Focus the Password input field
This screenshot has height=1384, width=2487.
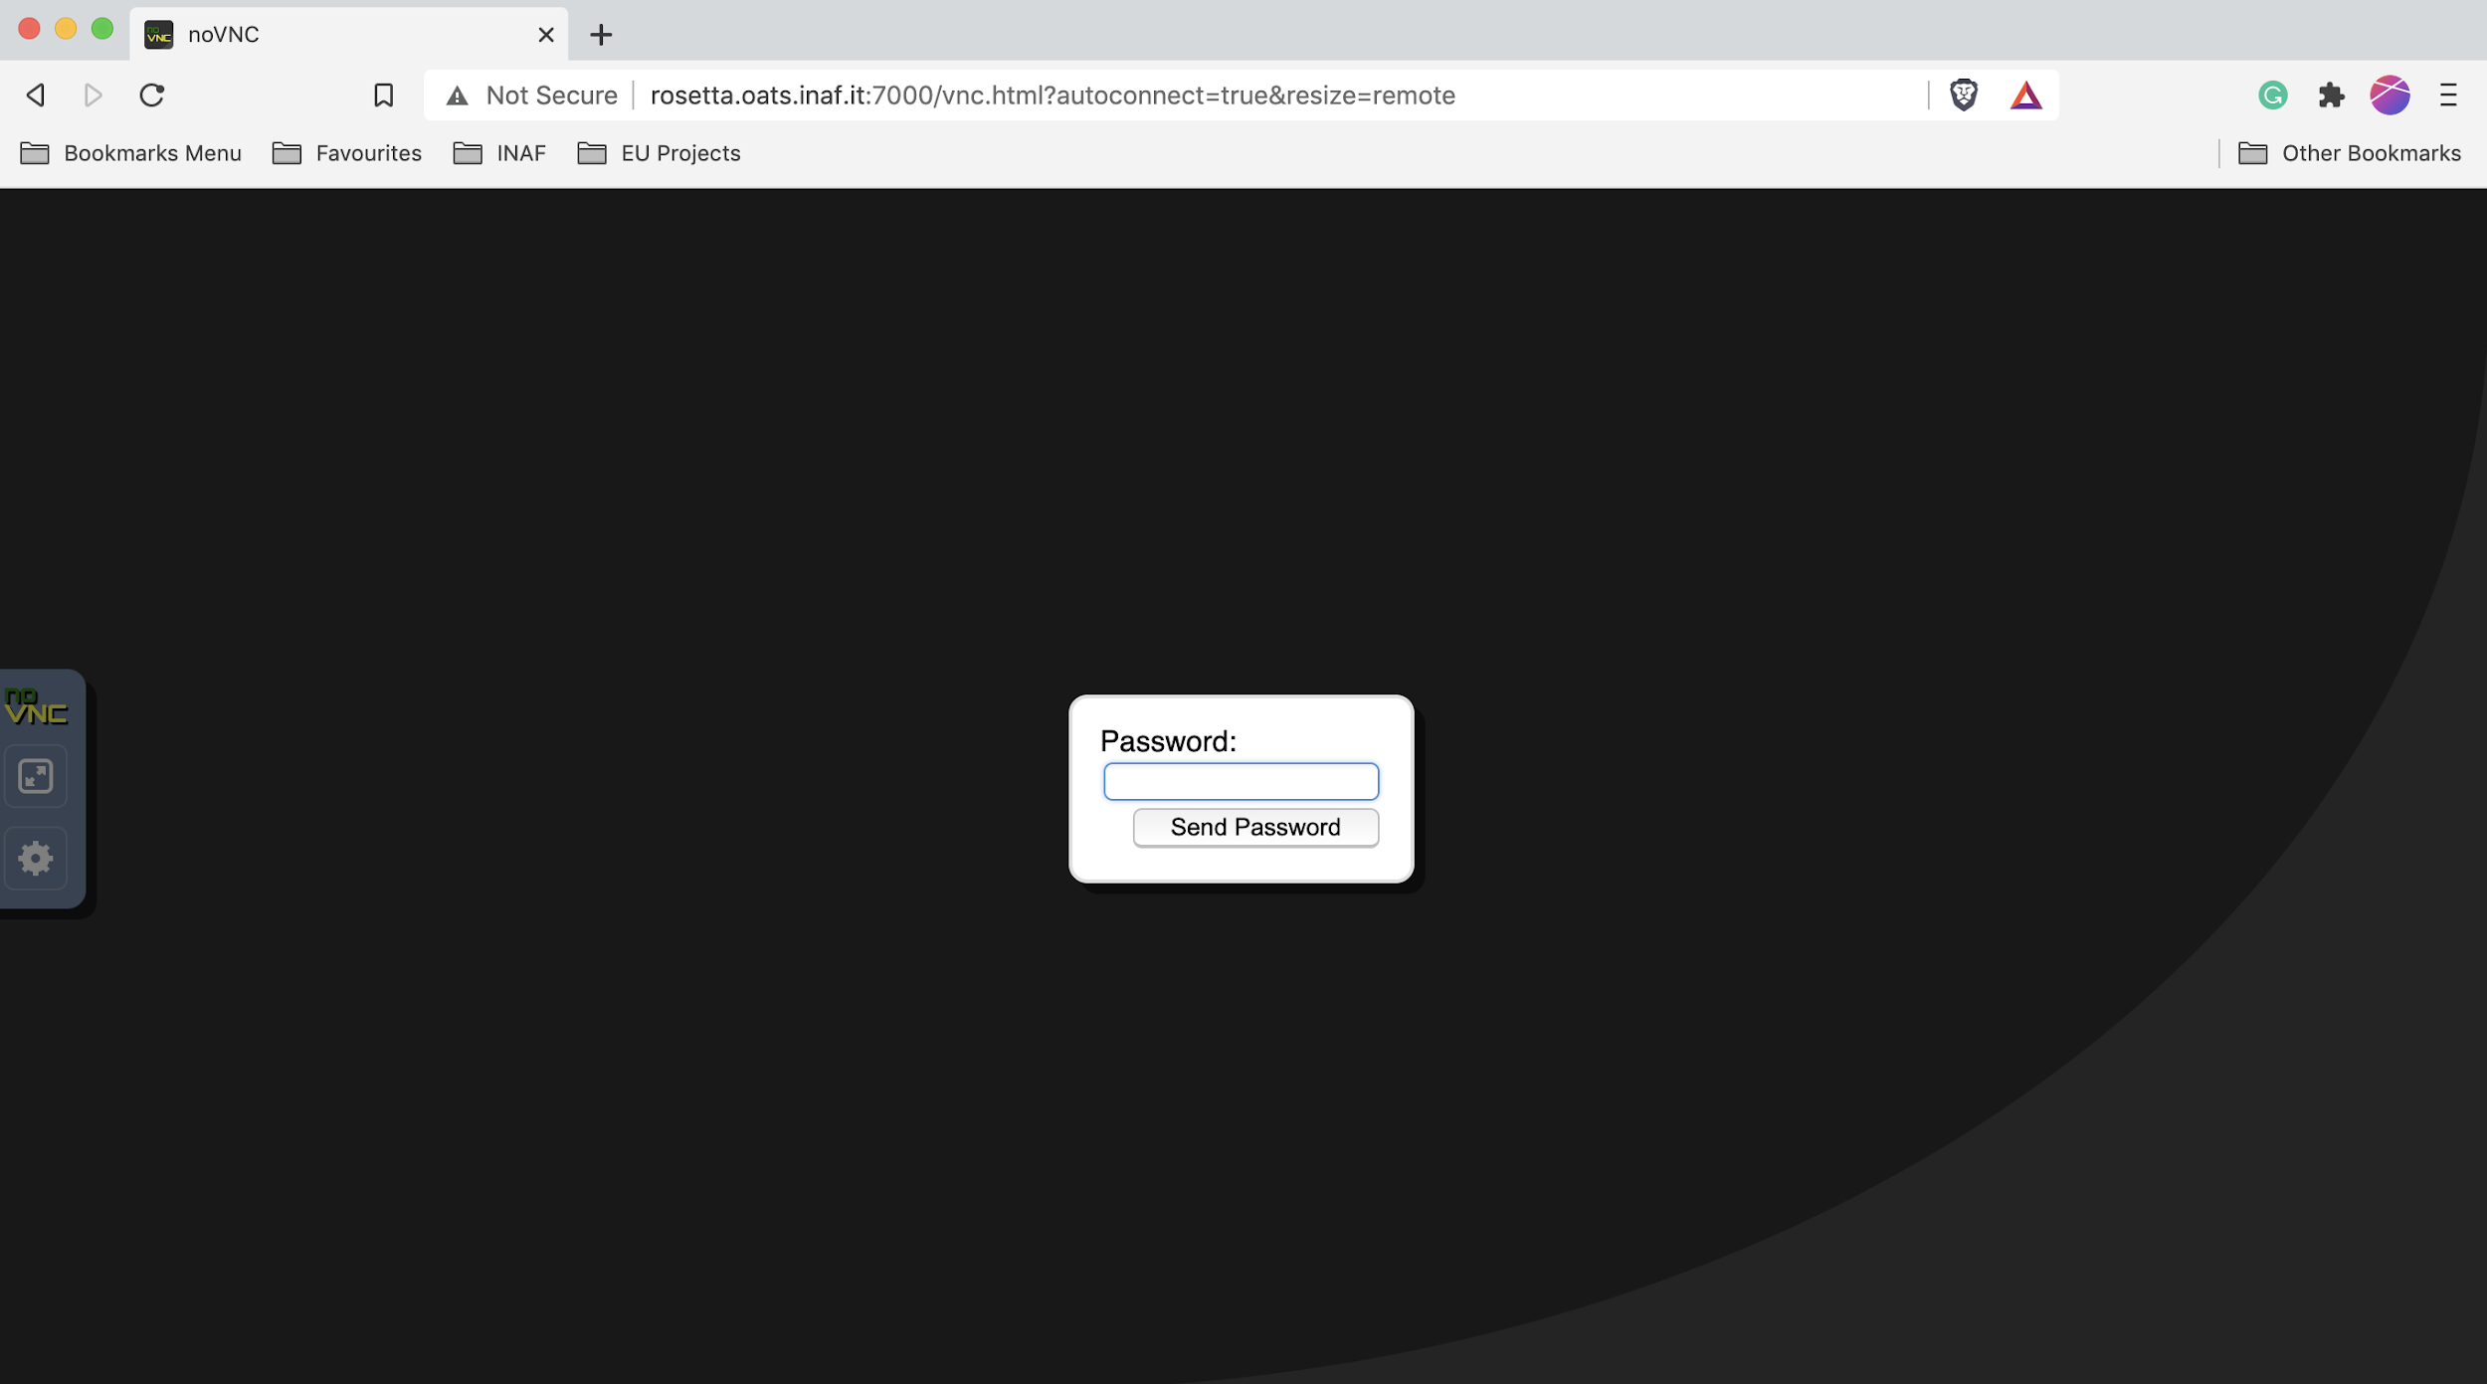point(1241,782)
